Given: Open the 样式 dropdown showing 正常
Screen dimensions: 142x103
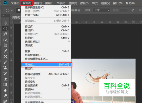Looking at the screenshot, I should click(101, 10).
